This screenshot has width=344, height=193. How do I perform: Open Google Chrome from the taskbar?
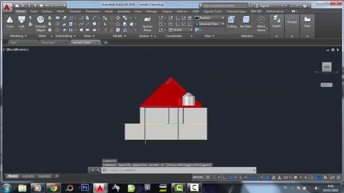53,188
